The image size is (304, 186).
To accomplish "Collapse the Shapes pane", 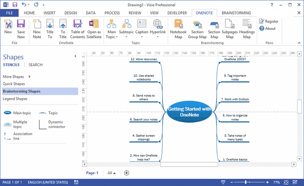I will point(75,56).
